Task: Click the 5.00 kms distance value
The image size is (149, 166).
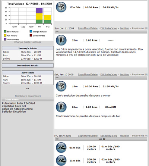Action: 91,40
